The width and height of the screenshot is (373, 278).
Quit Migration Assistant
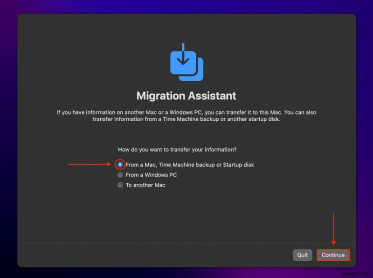click(302, 255)
